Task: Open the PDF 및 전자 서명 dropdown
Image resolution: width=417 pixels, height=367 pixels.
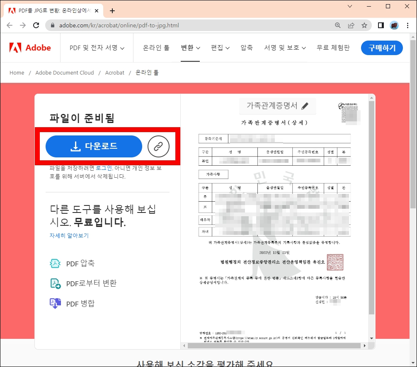Action: [x=97, y=48]
